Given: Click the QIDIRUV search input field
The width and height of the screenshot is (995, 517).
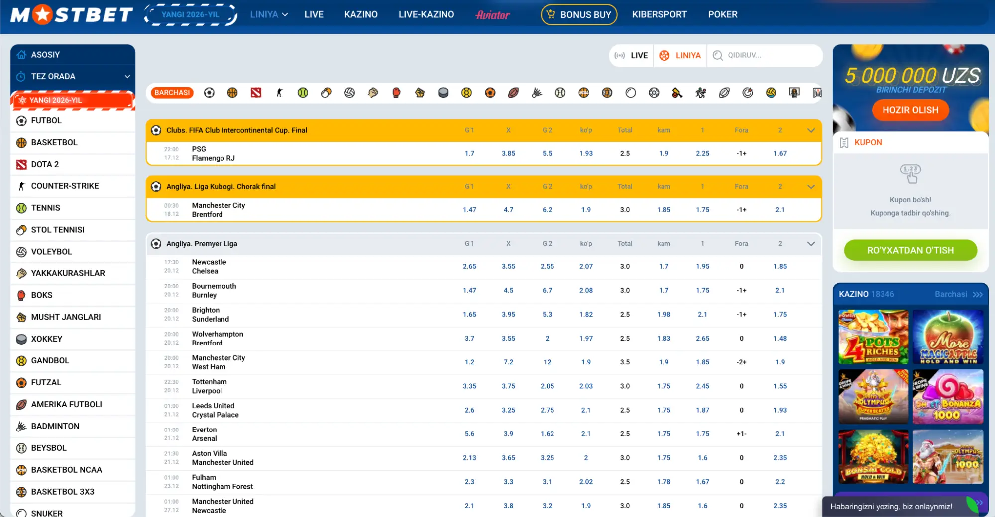Looking at the screenshot, I should pos(767,56).
